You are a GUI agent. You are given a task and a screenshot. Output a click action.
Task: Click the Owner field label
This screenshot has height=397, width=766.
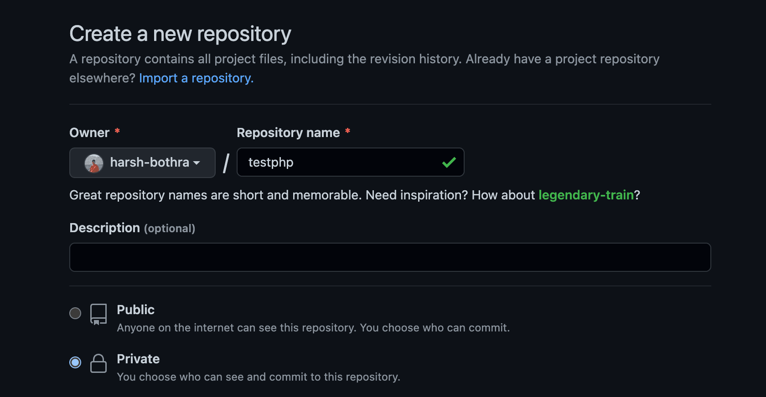point(89,133)
